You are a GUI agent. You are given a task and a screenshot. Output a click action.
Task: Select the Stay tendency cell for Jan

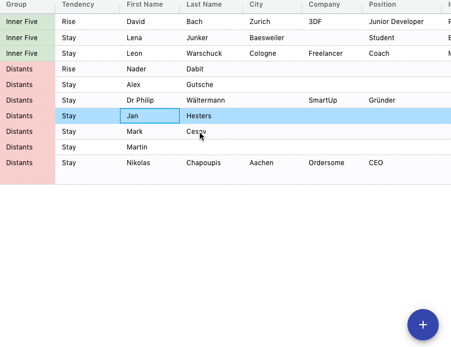(x=88, y=116)
